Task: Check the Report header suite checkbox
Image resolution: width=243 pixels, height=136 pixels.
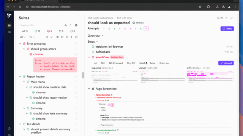Action: pyautogui.click(x=76, y=76)
